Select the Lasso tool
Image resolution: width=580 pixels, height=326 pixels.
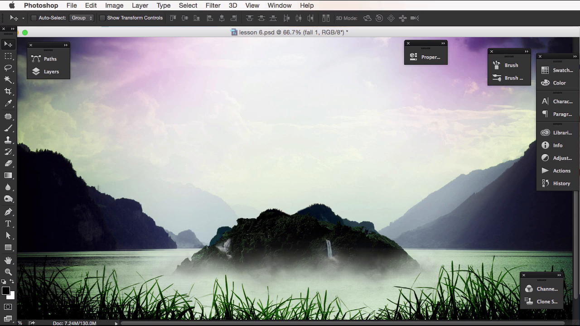pyautogui.click(x=8, y=68)
